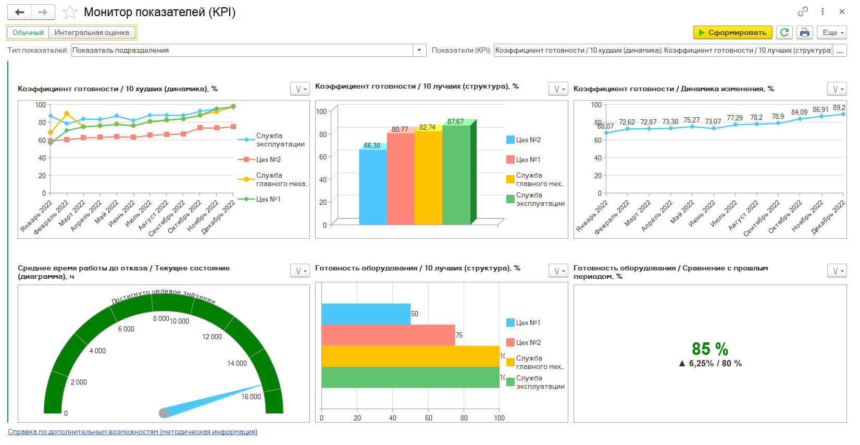
Task: Click green horizontal bar in bar chart
Action: (x=410, y=377)
